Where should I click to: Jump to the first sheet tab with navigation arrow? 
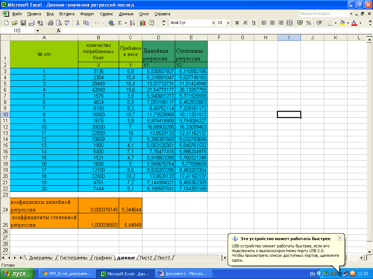pyautogui.click(x=3, y=258)
